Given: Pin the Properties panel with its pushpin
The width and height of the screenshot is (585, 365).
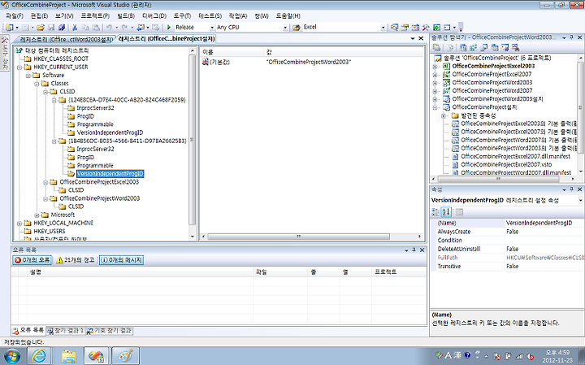Looking at the screenshot, I should tap(571, 189).
